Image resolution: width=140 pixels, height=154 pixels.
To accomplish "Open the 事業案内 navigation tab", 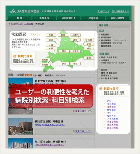I will point(44,18).
